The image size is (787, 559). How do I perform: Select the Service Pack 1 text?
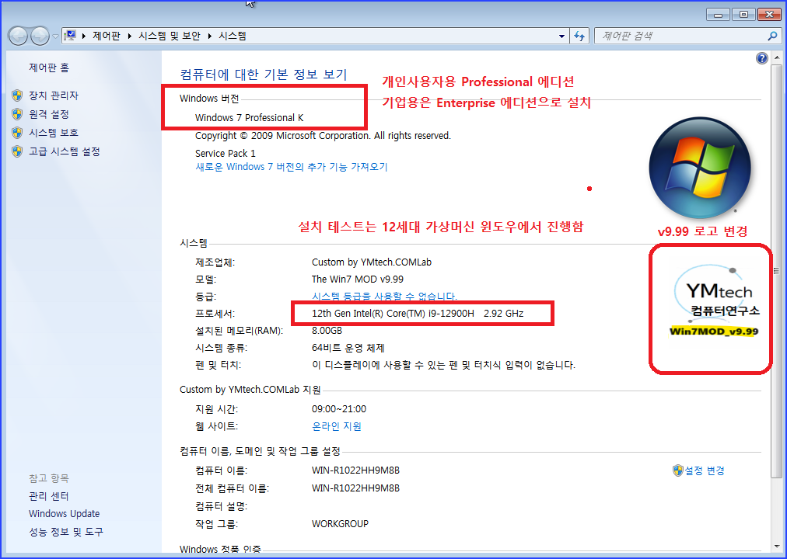tap(226, 153)
